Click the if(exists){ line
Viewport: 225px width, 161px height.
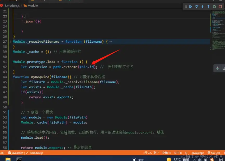pyautogui.click(x=32, y=92)
